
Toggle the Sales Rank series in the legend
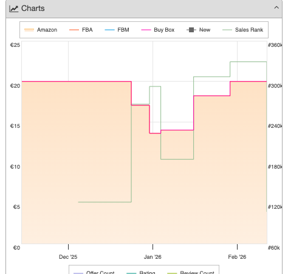click(242, 30)
